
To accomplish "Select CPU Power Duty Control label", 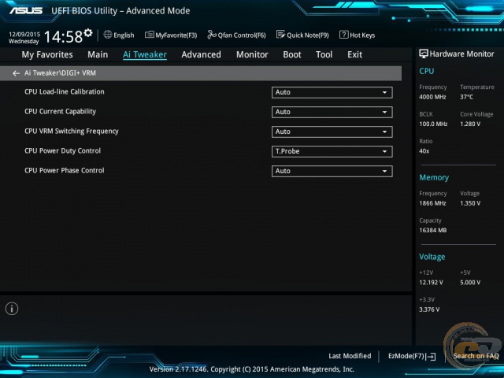I will [63, 150].
